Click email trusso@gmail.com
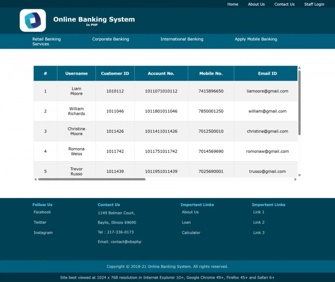The image size is (335, 282). pyautogui.click(x=267, y=171)
